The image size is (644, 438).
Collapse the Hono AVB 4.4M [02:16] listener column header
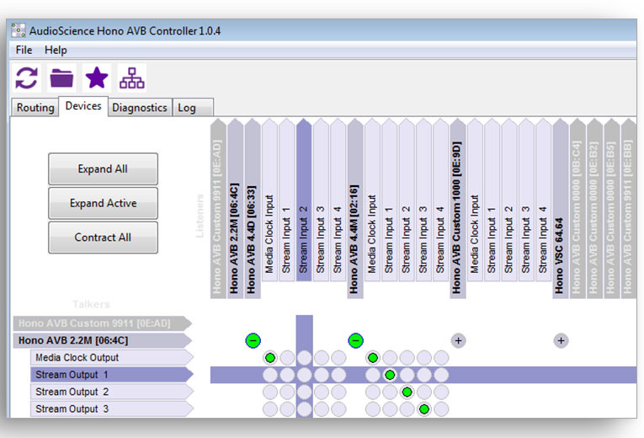tap(354, 211)
